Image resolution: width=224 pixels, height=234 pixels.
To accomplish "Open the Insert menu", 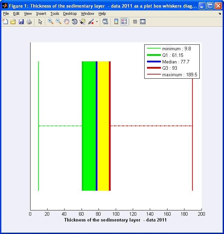I will (41, 14).
